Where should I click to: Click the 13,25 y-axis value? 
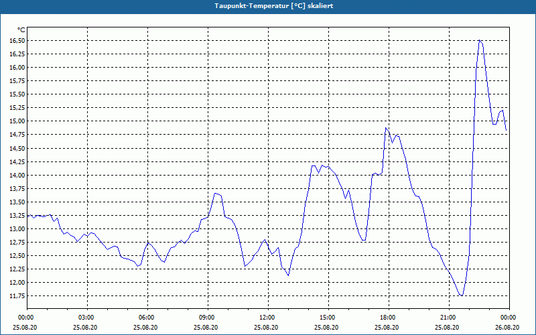17,215
